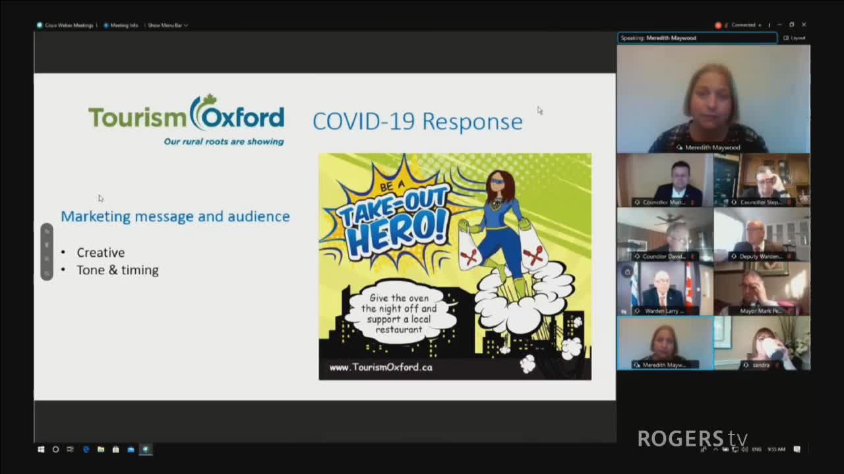Open the taskbar action center notification icon
844x474 pixels.
797,449
